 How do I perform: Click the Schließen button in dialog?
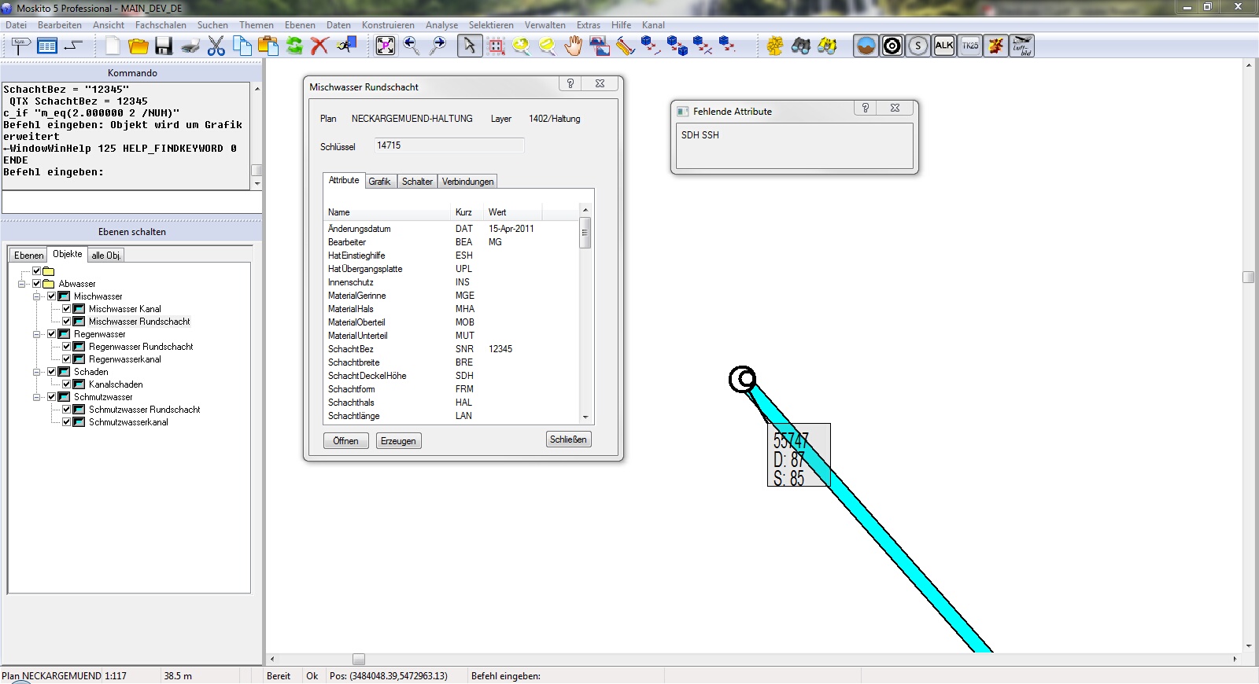568,439
